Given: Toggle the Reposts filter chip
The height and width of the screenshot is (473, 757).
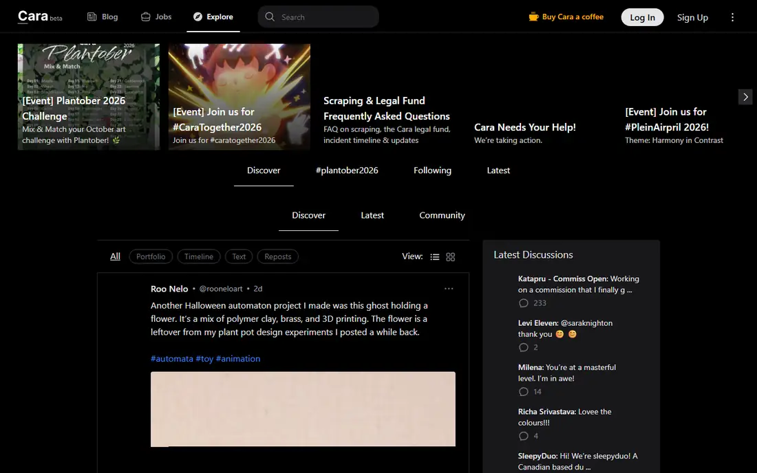Looking at the screenshot, I should 277,256.
